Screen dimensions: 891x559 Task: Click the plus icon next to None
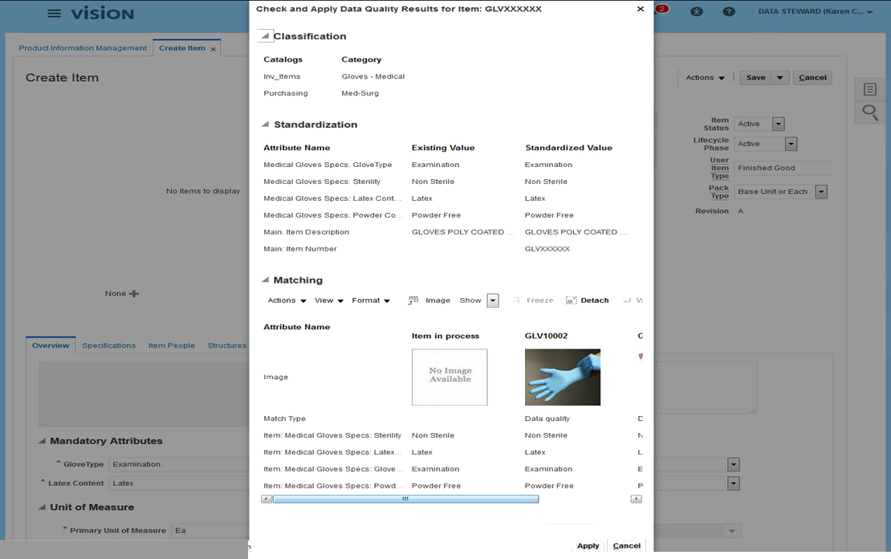134,293
